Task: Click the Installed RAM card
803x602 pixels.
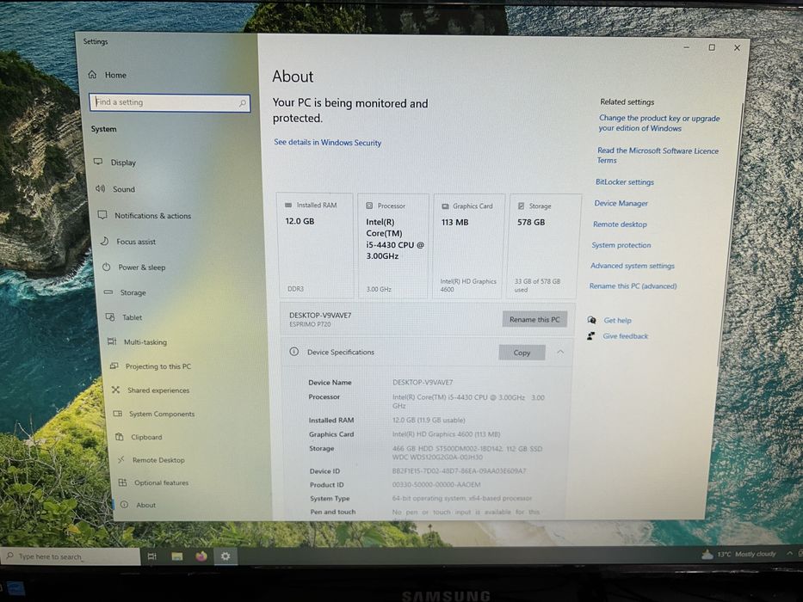Action: click(315, 246)
